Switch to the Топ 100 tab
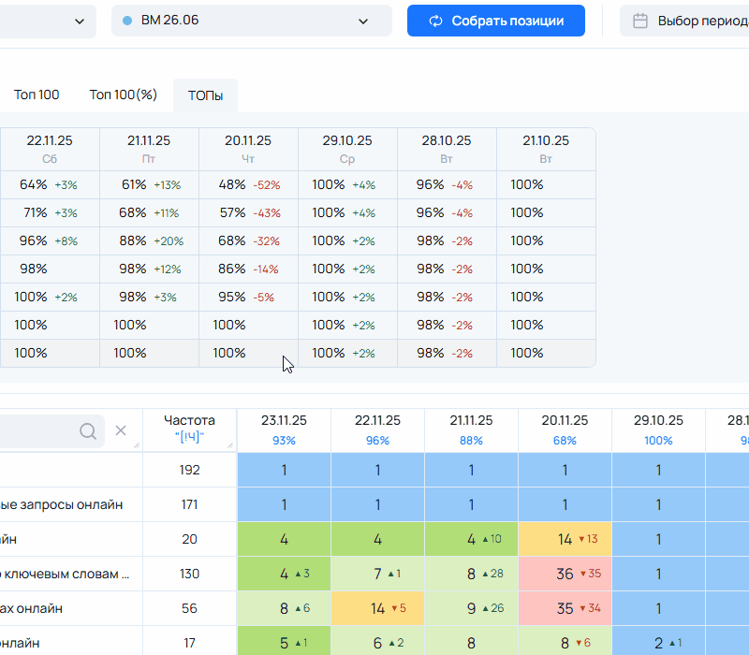749x655 pixels. 37,95
